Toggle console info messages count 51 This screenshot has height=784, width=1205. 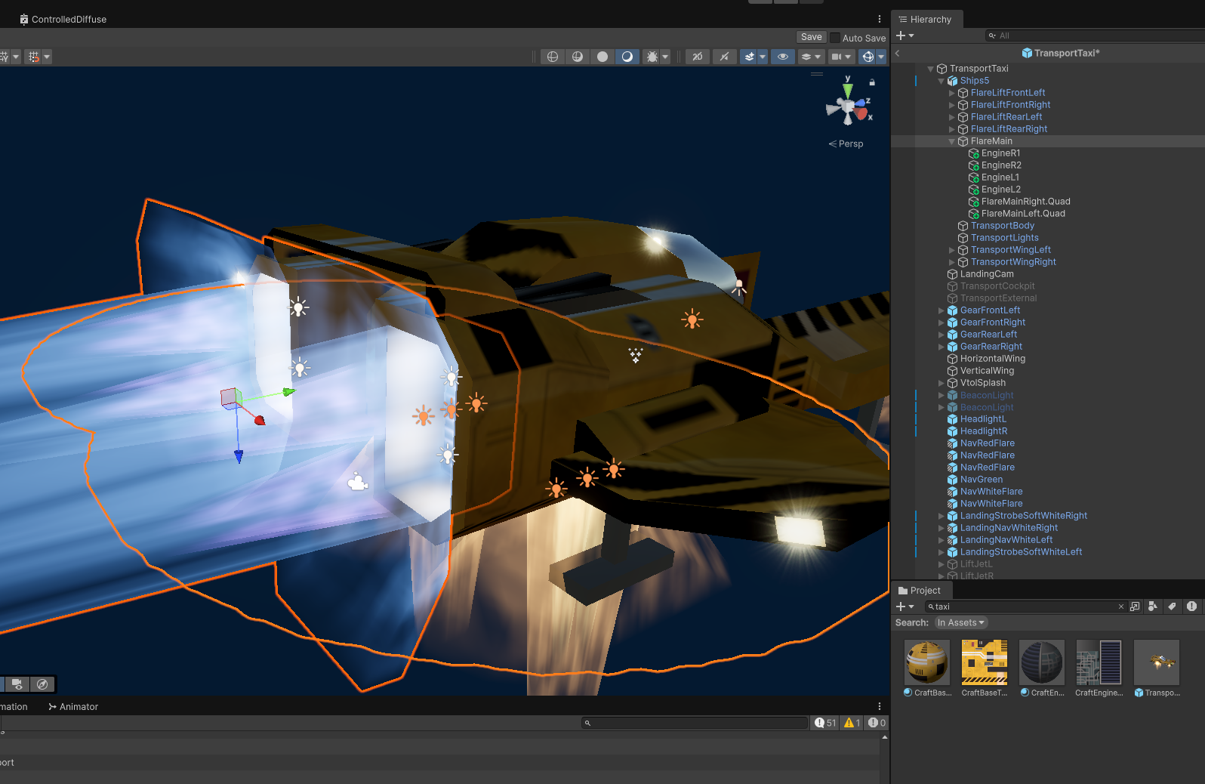coord(825,723)
